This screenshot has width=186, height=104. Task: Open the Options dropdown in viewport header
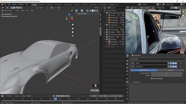(x=97, y=8)
